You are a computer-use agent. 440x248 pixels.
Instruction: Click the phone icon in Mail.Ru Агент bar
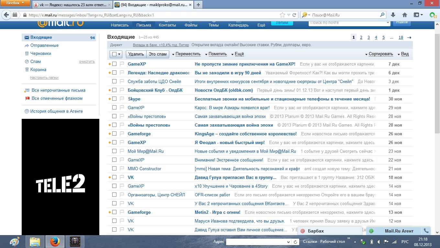click(x=426, y=231)
